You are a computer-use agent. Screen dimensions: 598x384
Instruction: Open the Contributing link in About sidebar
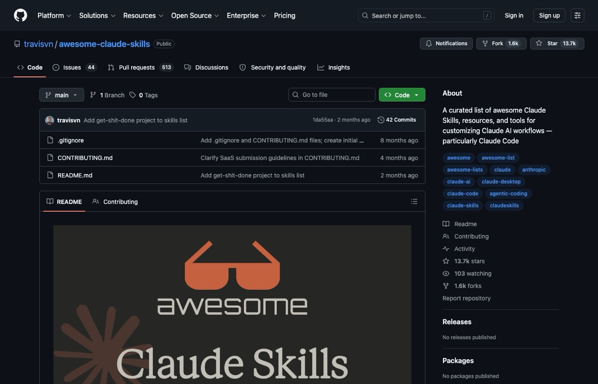coord(466,237)
